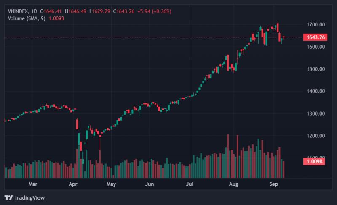The width and height of the screenshot is (337, 205).
Task: Click the +5.94 (+0.36%) change value
Action: tap(154, 11)
